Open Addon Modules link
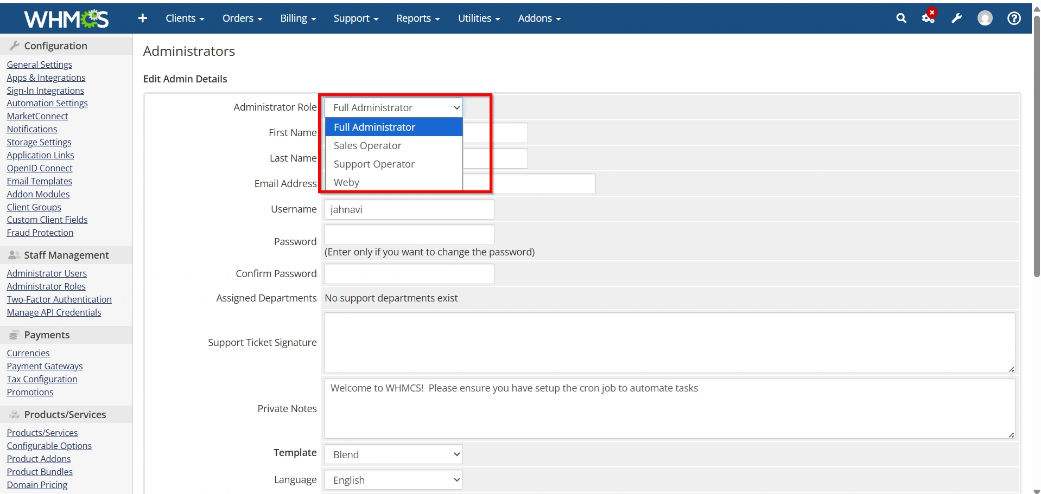 (x=38, y=194)
